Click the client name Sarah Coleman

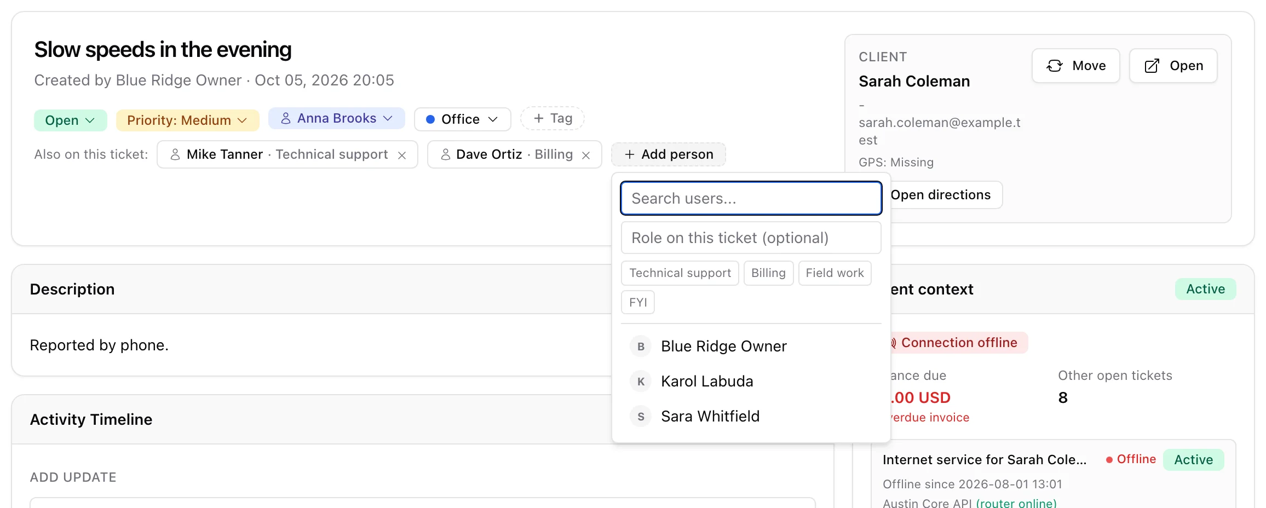(914, 82)
